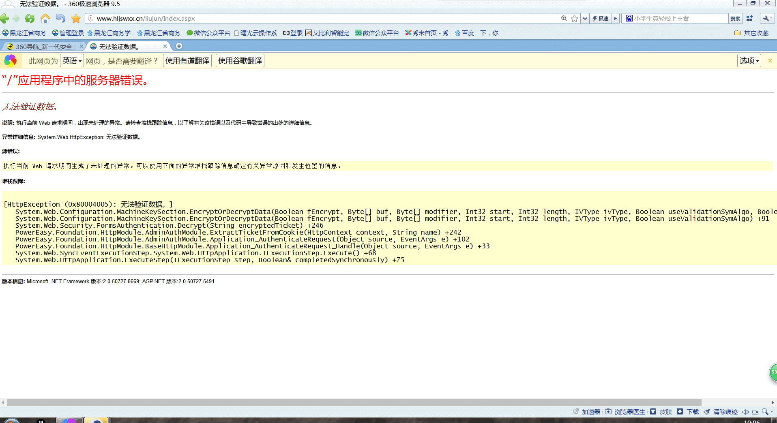Click the zoom magnifier in address bar
The width and height of the screenshot is (777, 423).
pos(564,19)
